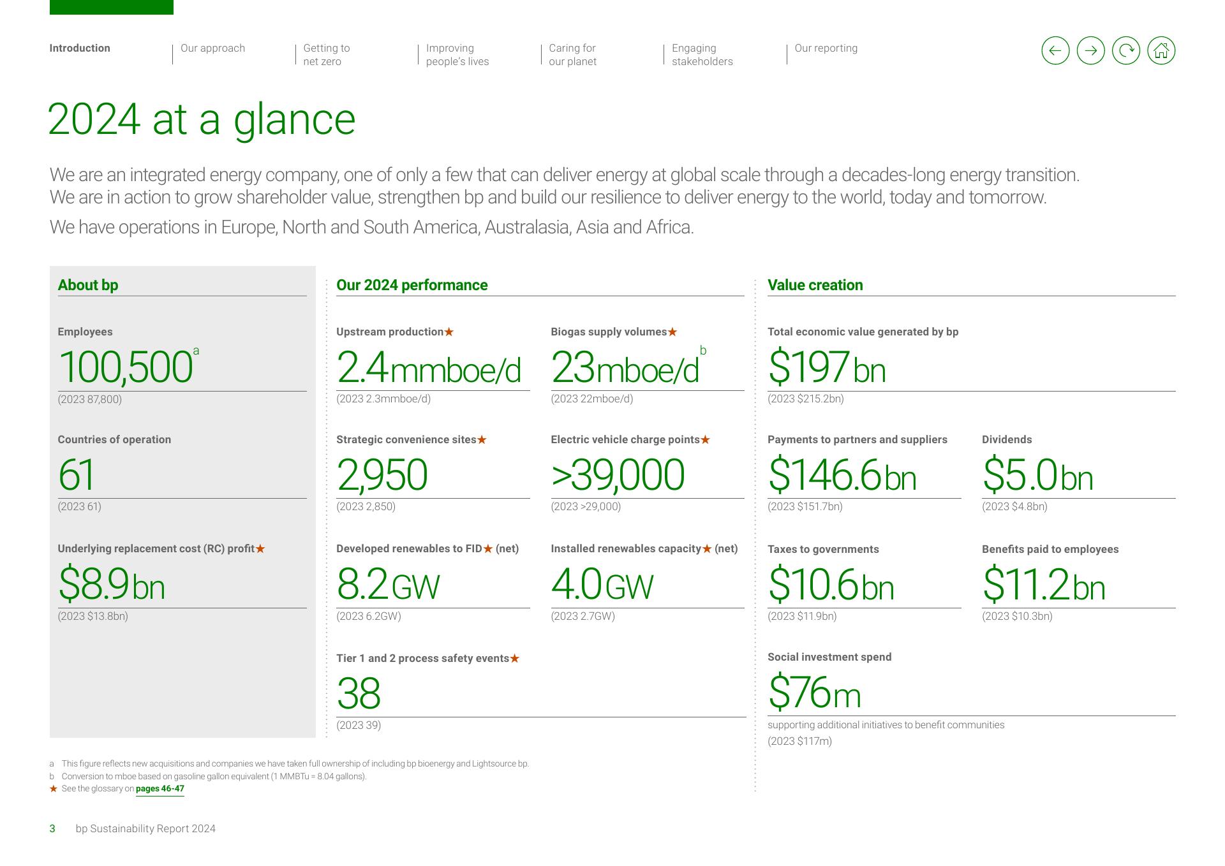Click star beside Strategic convenience sites
The height and width of the screenshot is (866, 1225).
[482, 439]
